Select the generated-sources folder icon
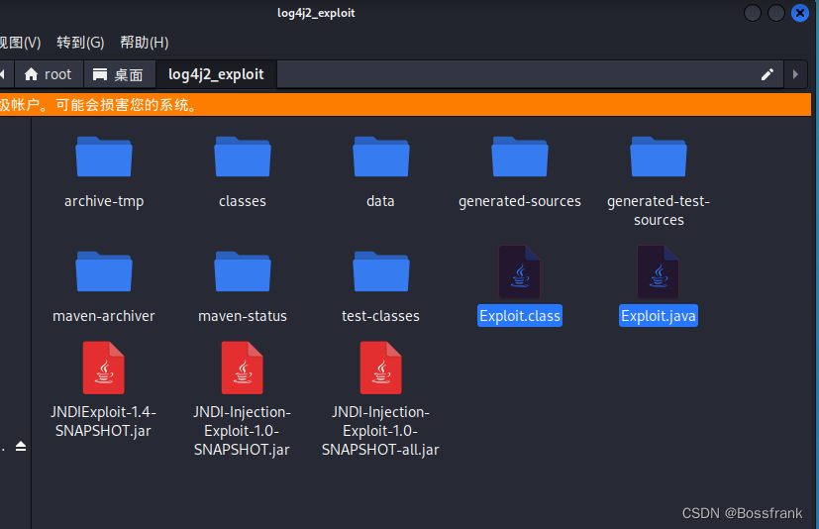This screenshot has height=529, width=819. (x=520, y=157)
